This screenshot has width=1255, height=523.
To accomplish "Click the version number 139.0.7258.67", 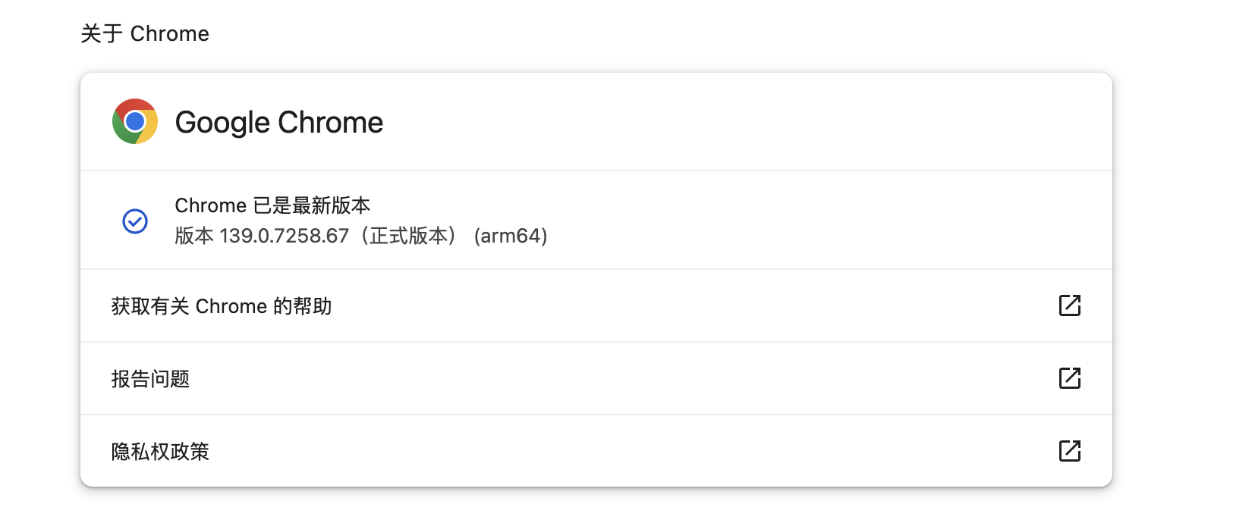I will click(x=284, y=236).
